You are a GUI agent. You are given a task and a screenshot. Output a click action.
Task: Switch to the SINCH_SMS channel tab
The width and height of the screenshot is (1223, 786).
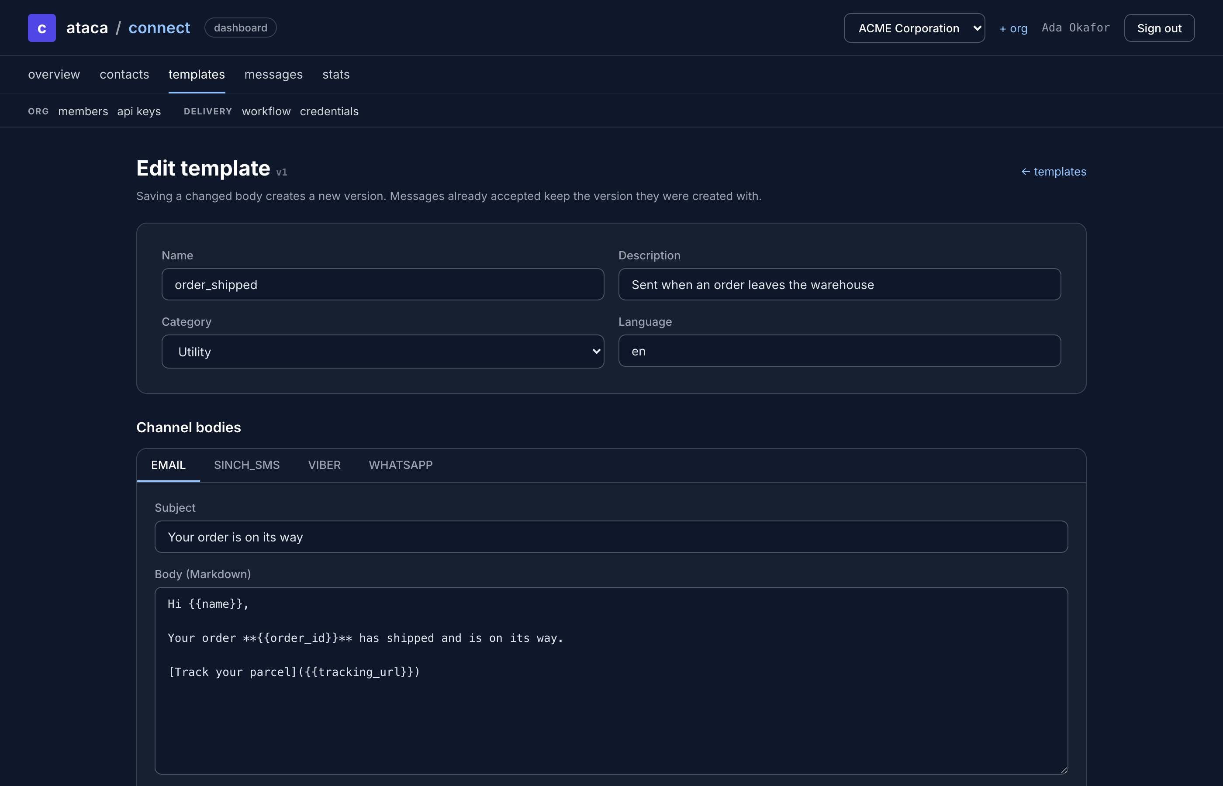246,465
